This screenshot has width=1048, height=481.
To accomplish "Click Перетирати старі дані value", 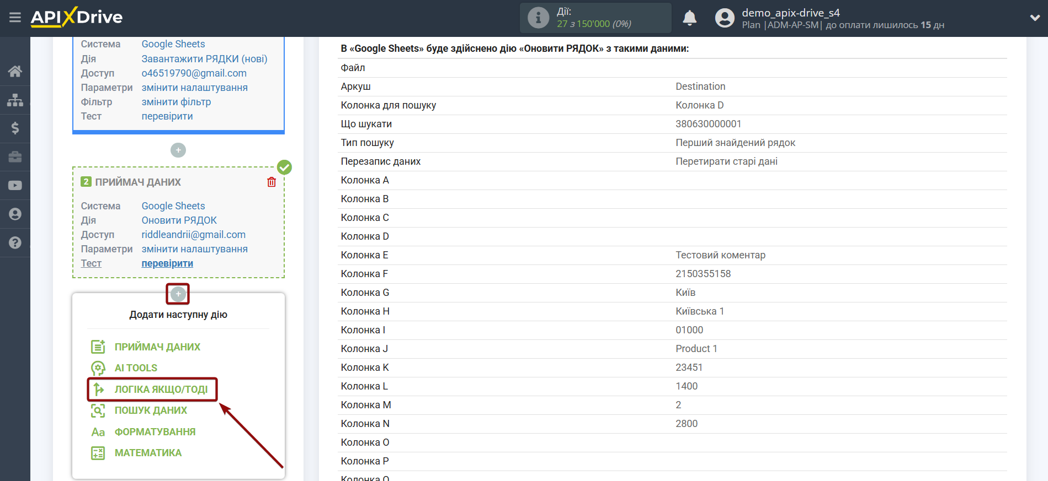I will point(726,161).
